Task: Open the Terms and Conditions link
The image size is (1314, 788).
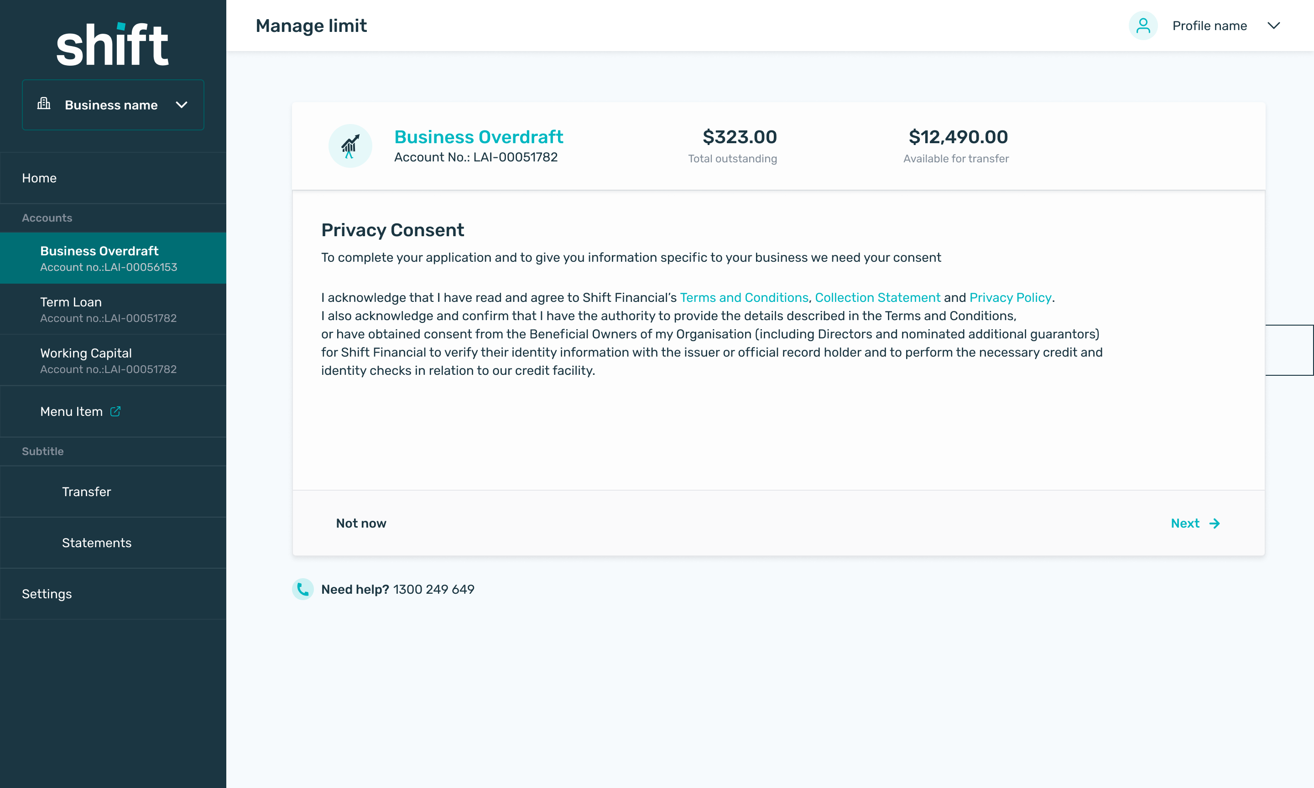Action: click(x=744, y=297)
